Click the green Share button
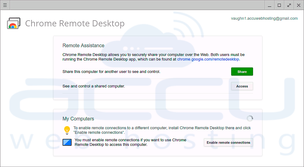Image resolution: width=304 pixels, height=167 pixels. [x=242, y=71]
